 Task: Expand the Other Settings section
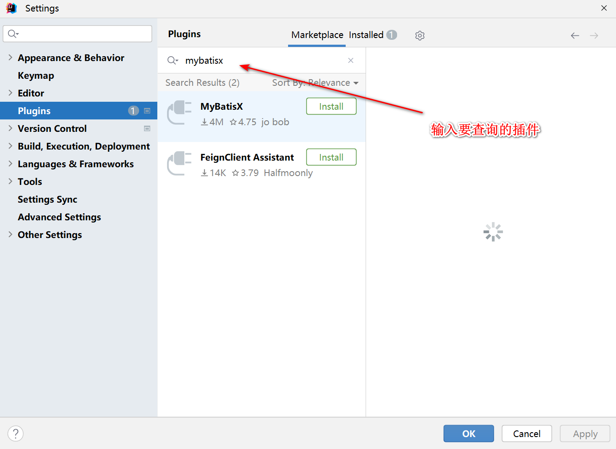[10, 234]
